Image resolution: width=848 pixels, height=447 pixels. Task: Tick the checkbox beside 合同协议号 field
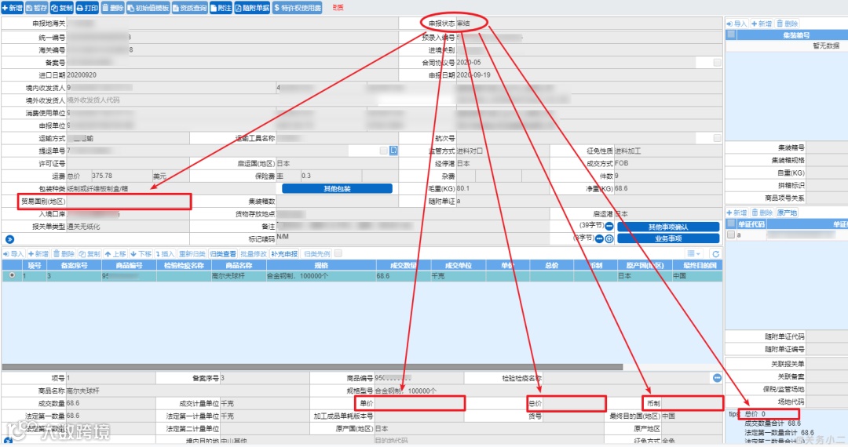coord(717,63)
